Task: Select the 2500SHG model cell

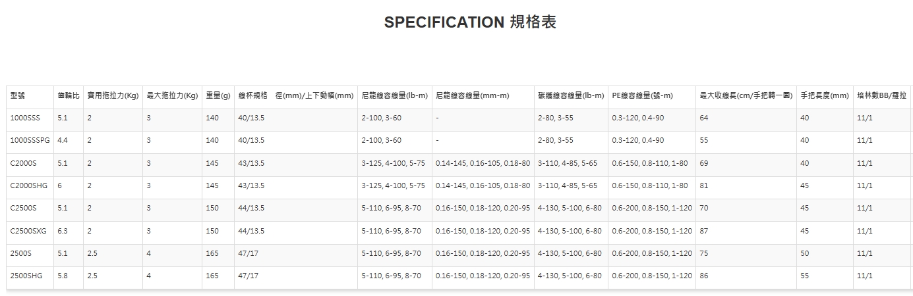Action: [x=26, y=276]
